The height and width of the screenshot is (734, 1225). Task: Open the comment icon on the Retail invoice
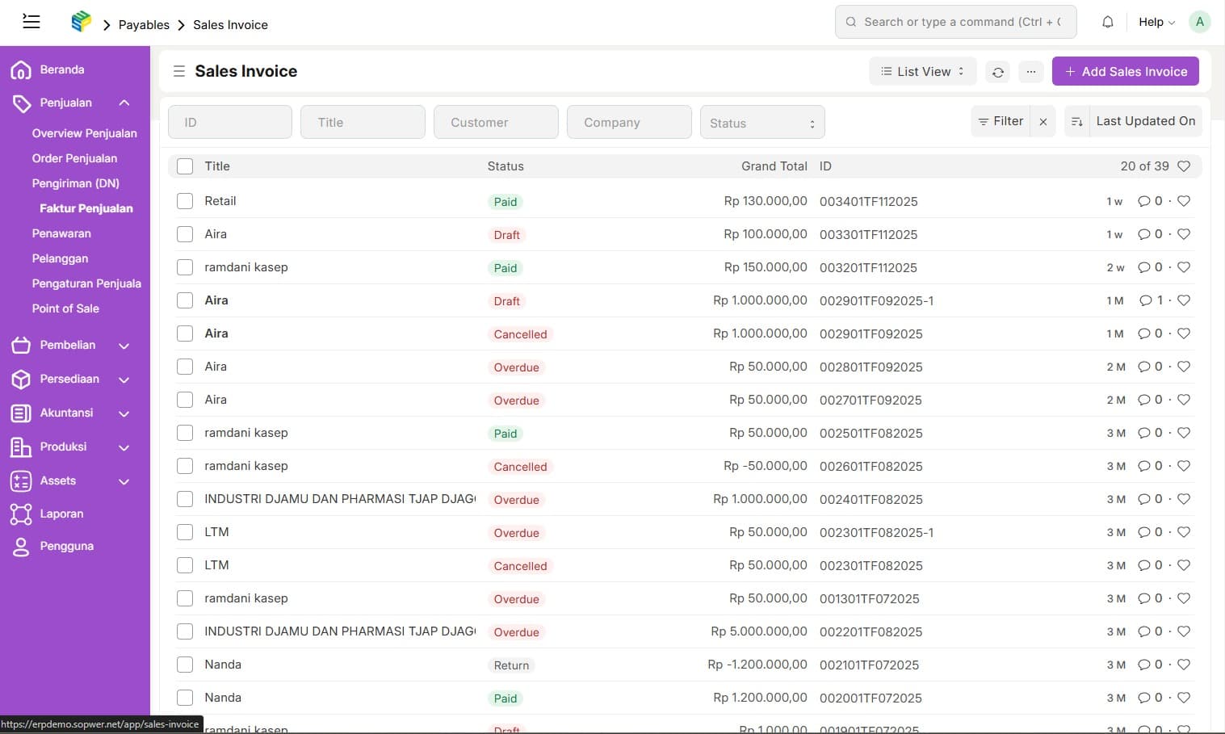click(x=1145, y=201)
